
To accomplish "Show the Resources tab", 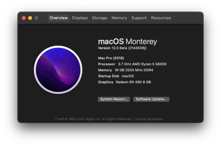I will click(x=161, y=18).
